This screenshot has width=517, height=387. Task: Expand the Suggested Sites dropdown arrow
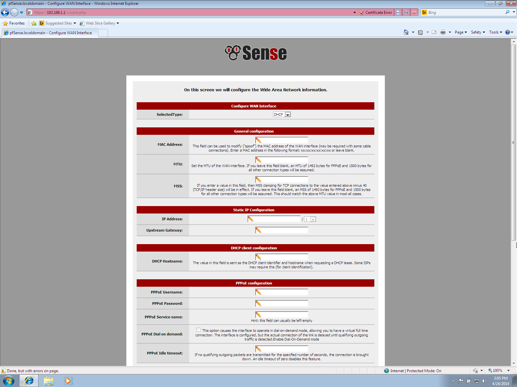[75, 23]
